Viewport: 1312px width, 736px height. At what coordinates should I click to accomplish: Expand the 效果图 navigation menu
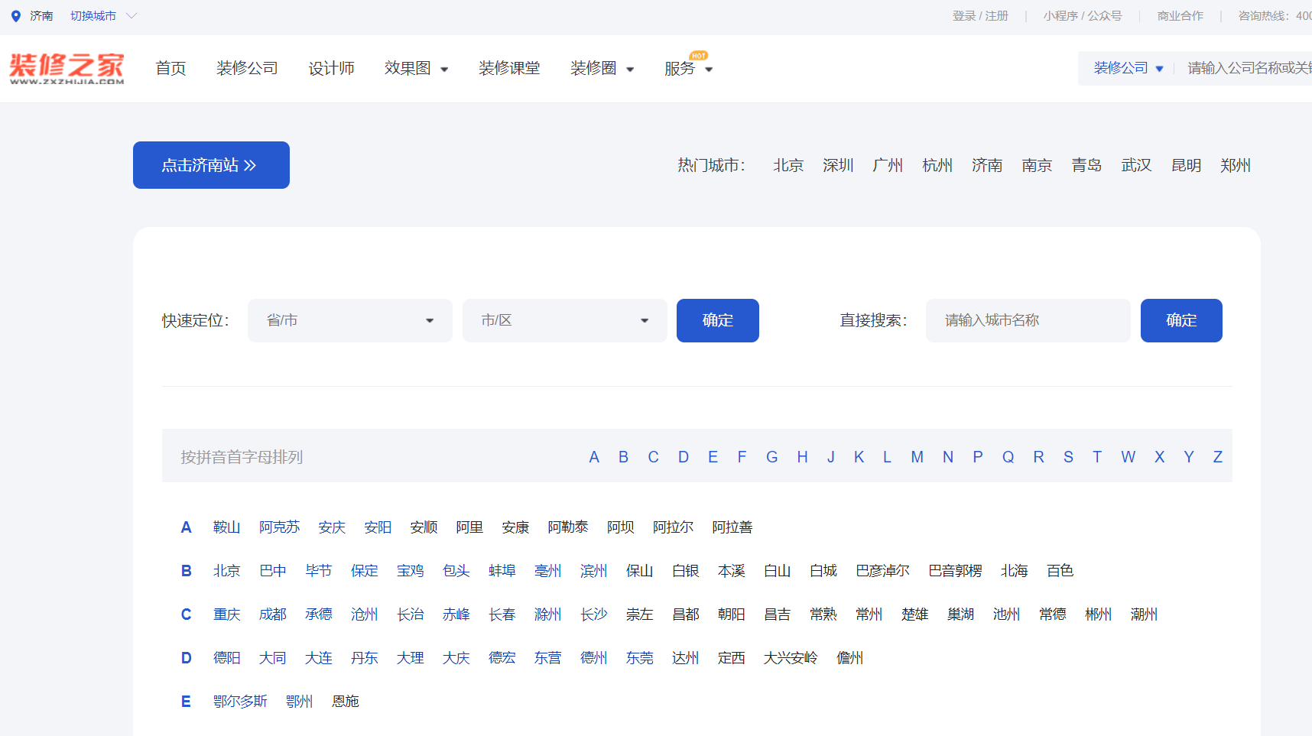point(416,69)
